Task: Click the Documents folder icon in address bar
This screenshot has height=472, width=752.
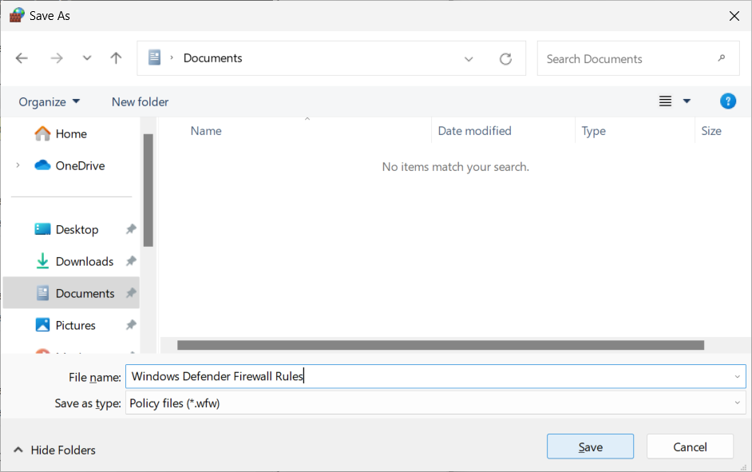Action: click(x=154, y=58)
